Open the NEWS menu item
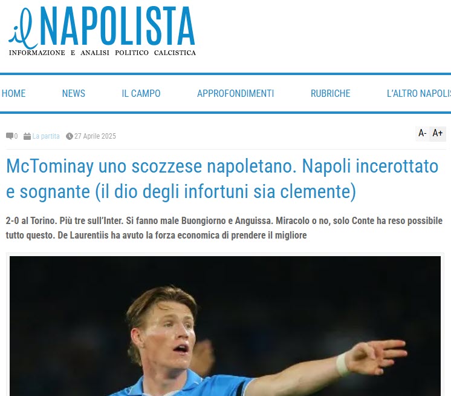 click(x=74, y=94)
